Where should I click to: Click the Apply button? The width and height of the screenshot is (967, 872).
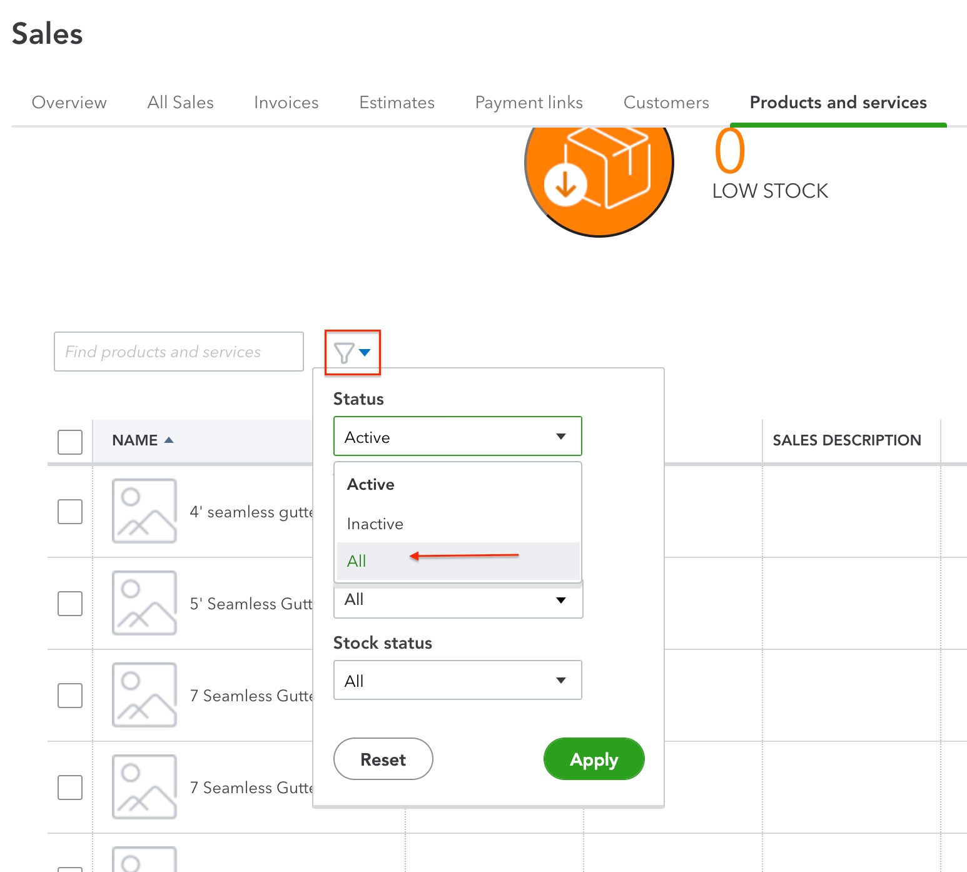pyautogui.click(x=593, y=759)
